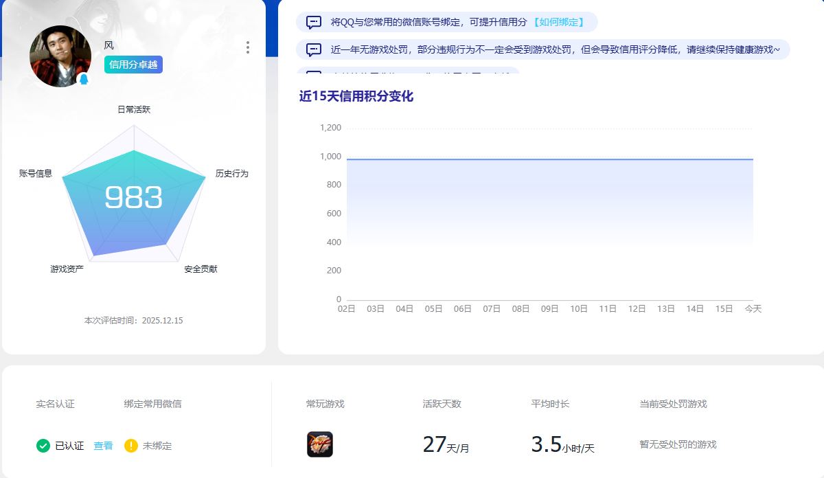The height and width of the screenshot is (478, 824).
Task: Click the speech bubble icon on the third notice
Action: (314, 72)
